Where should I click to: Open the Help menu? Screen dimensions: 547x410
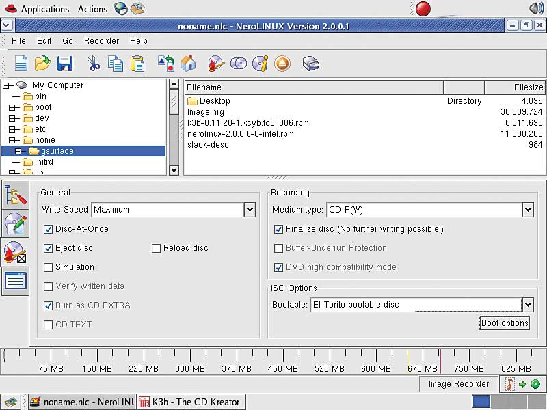coord(139,41)
